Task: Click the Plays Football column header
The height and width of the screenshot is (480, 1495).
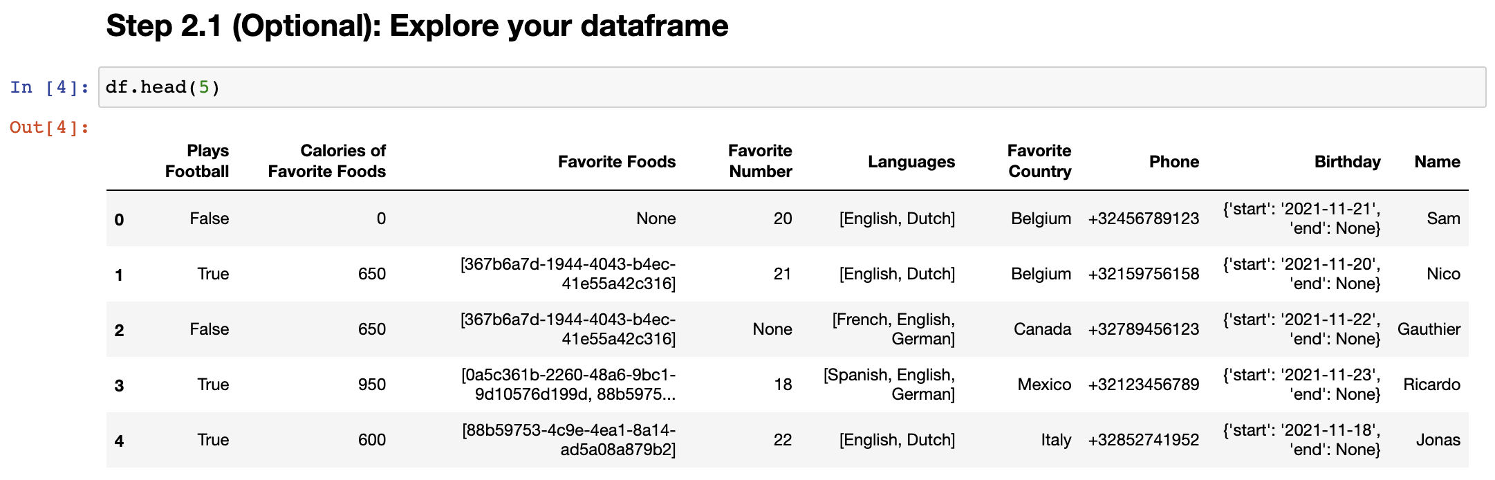Action: (197, 161)
